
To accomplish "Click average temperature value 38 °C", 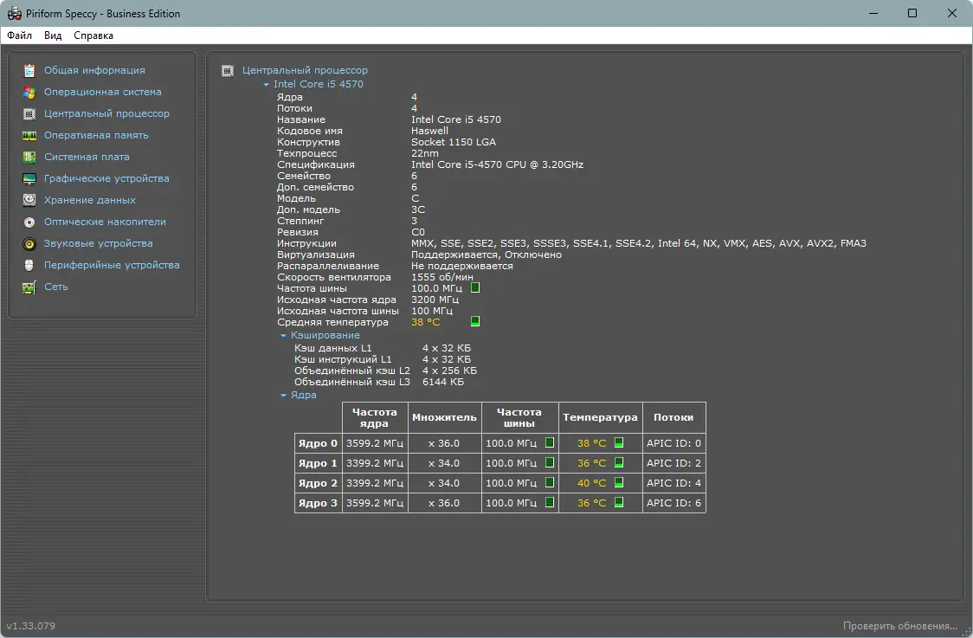I will [x=426, y=322].
